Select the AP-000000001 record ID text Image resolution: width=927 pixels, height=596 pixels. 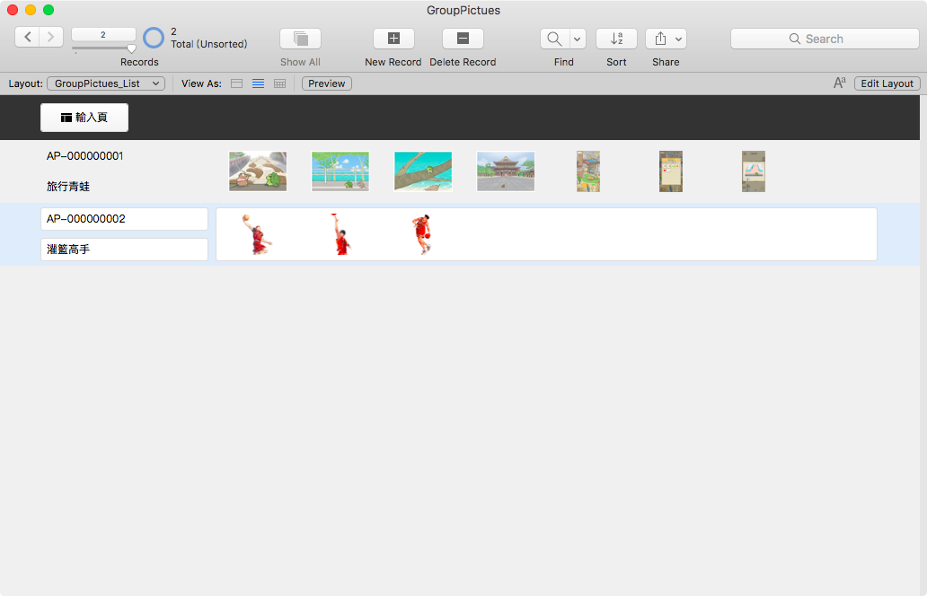tap(85, 156)
